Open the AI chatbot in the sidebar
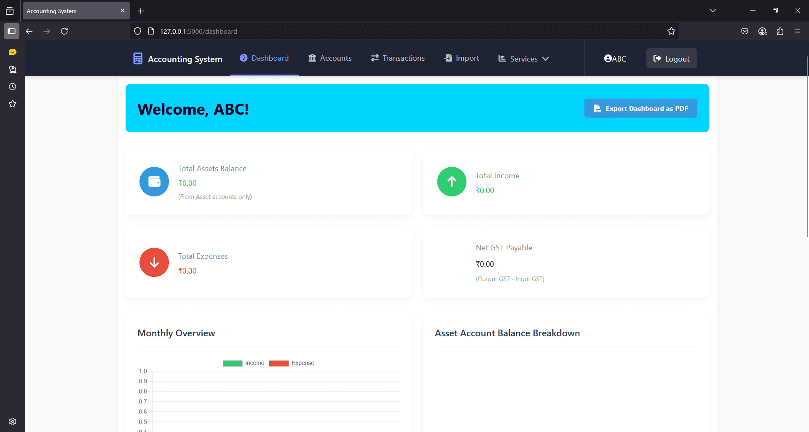 (x=12, y=52)
